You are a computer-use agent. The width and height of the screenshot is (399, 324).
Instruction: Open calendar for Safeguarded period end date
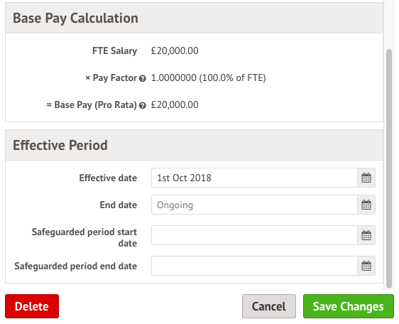click(x=366, y=266)
